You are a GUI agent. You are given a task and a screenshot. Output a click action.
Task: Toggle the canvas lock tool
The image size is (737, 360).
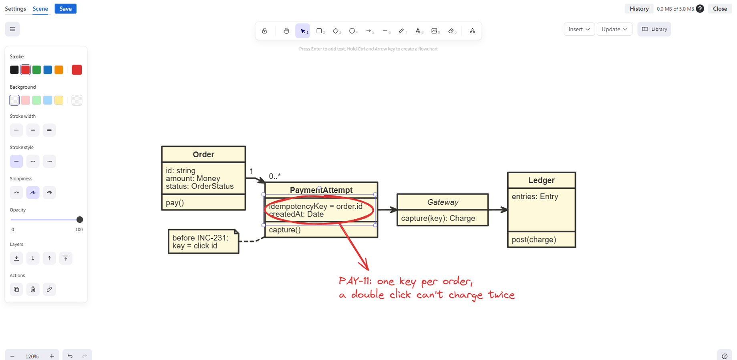pos(264,31)
